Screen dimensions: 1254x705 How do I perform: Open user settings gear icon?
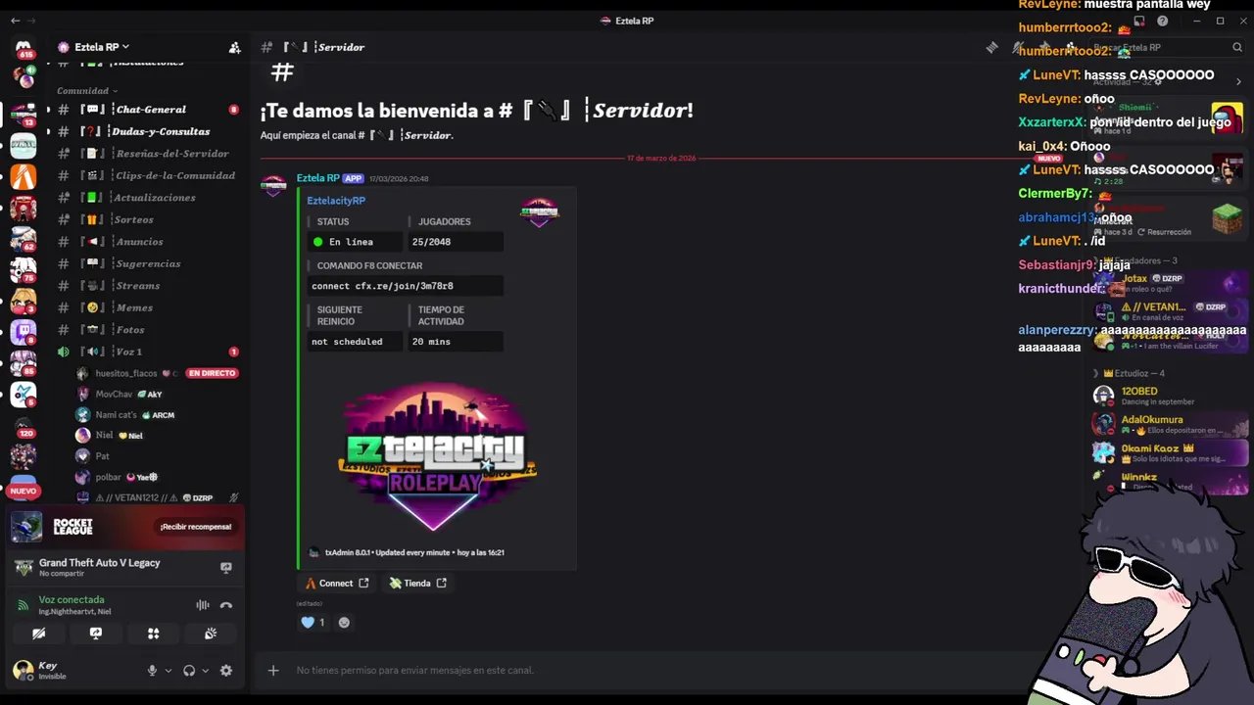click(226, 671)
